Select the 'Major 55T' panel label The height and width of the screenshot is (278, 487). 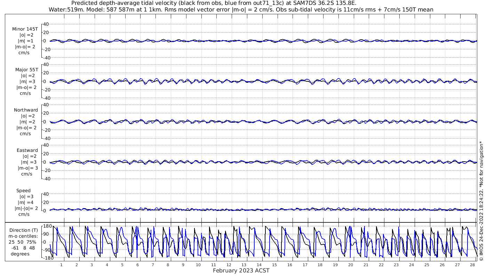tap(26, 69)
